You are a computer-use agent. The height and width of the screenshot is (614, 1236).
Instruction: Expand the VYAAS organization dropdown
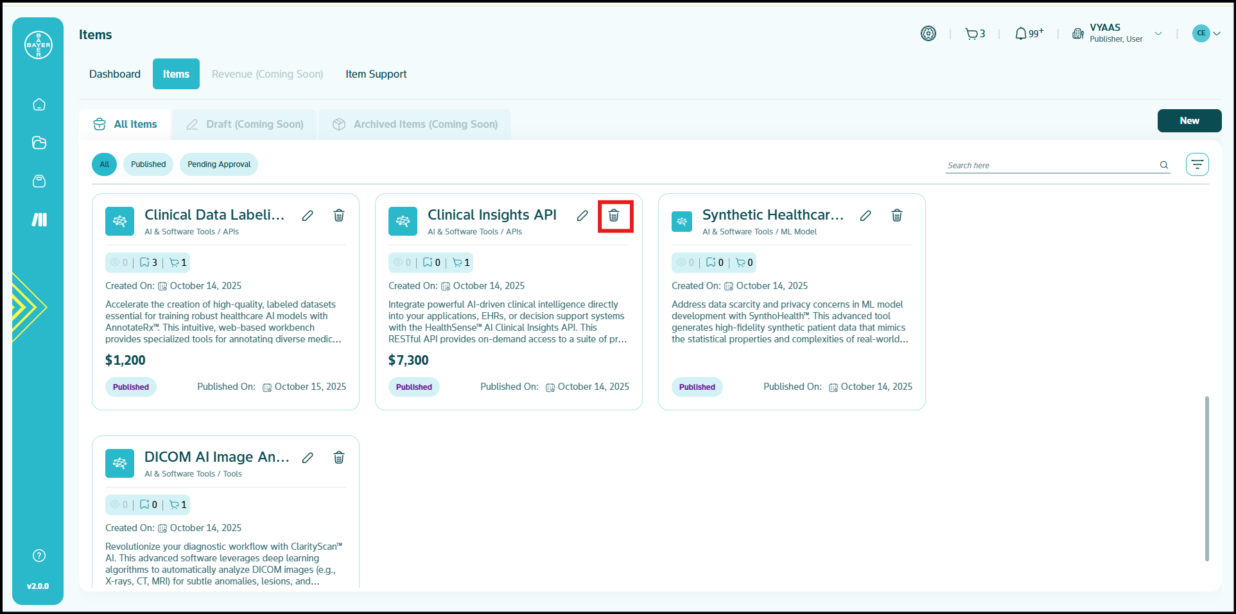tap(1158, 34)
